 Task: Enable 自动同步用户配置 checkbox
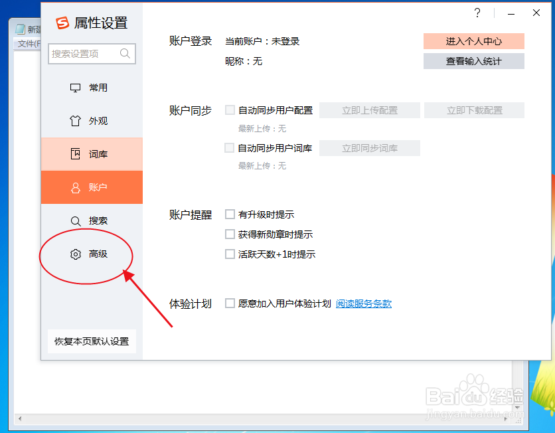point(229,110)
